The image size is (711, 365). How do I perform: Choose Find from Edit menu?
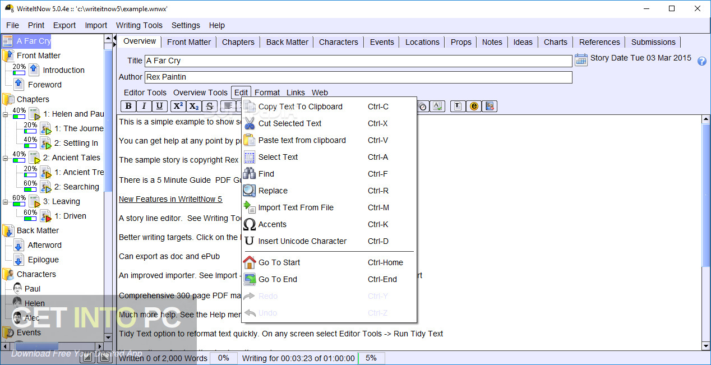coord(329,174)
